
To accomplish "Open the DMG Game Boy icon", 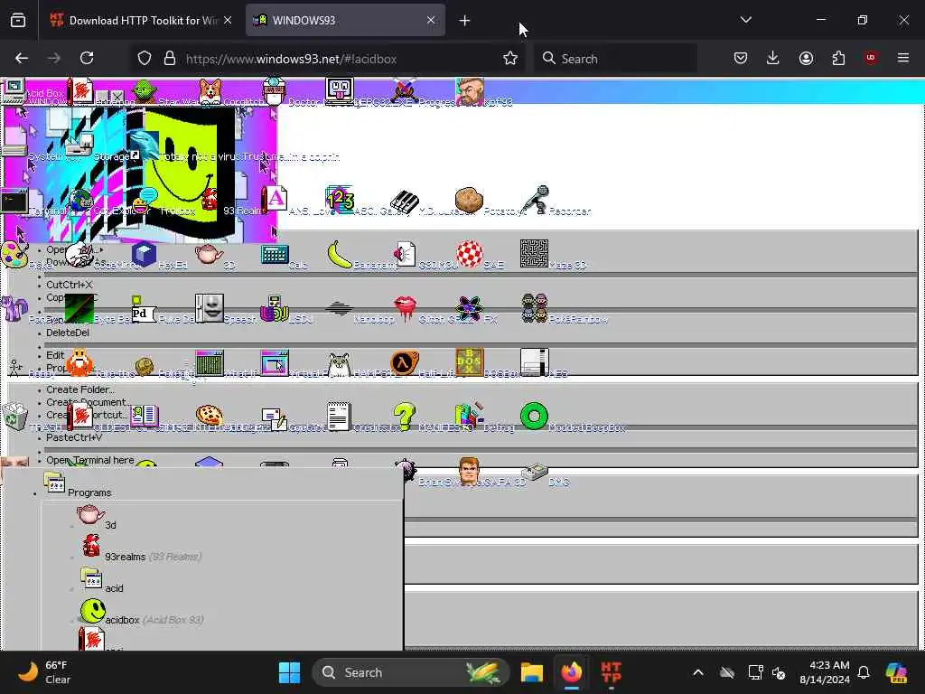I will tap(535, 472).
